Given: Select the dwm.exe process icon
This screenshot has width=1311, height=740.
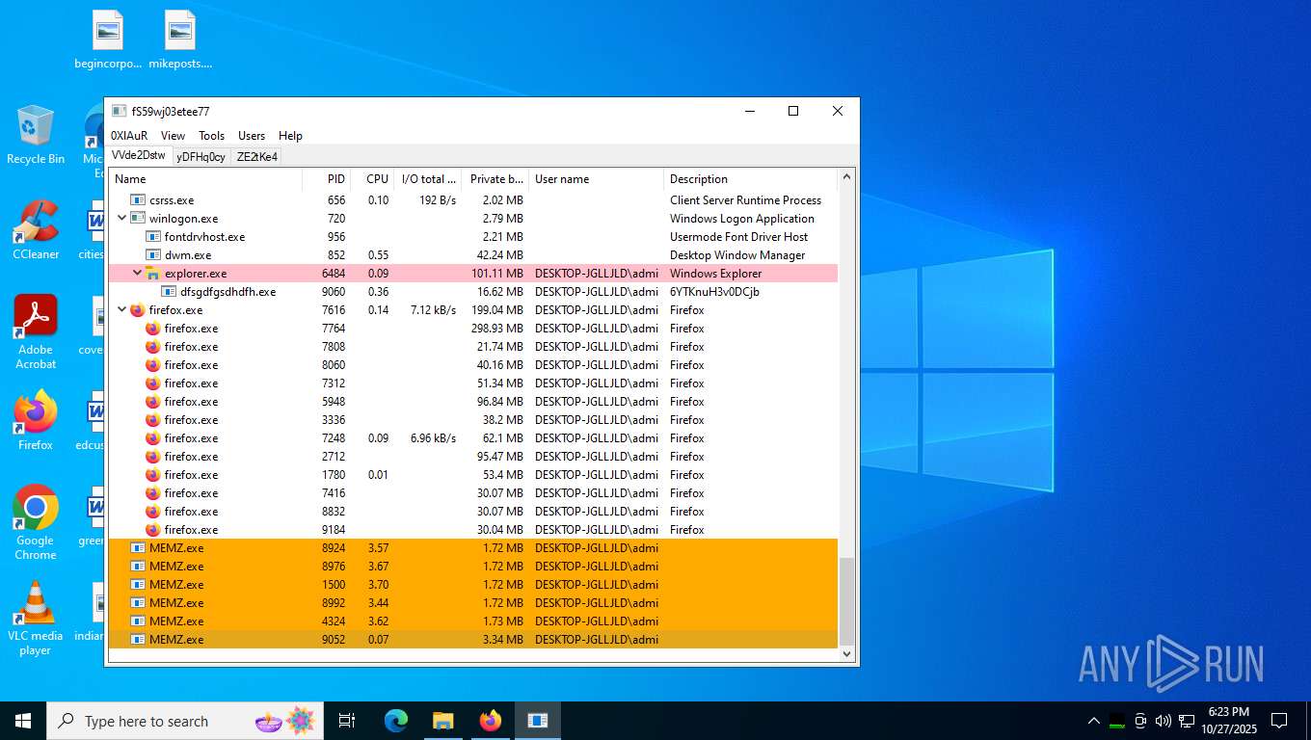Looking at the screenshot, I should click(x=153, y=255).
